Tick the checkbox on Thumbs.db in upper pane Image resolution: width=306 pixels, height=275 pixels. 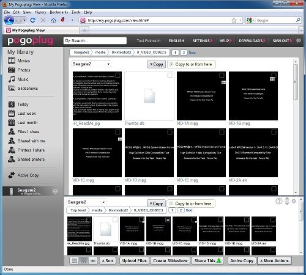(170, 75)
